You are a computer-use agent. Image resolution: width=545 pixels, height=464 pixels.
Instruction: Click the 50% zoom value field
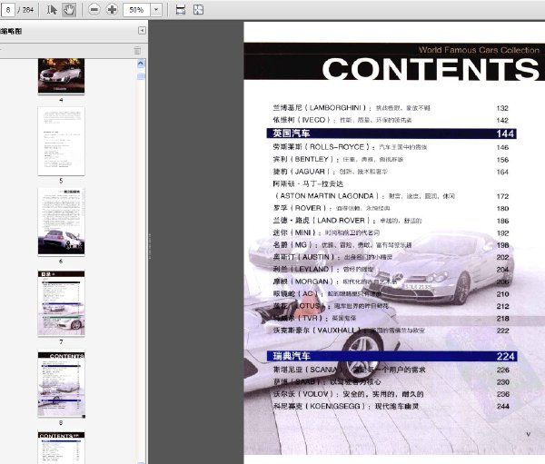point(136,10)
